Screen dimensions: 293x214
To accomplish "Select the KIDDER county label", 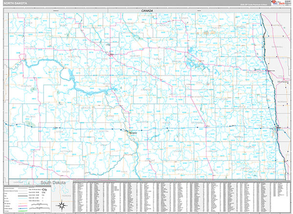I will point(166,122).
